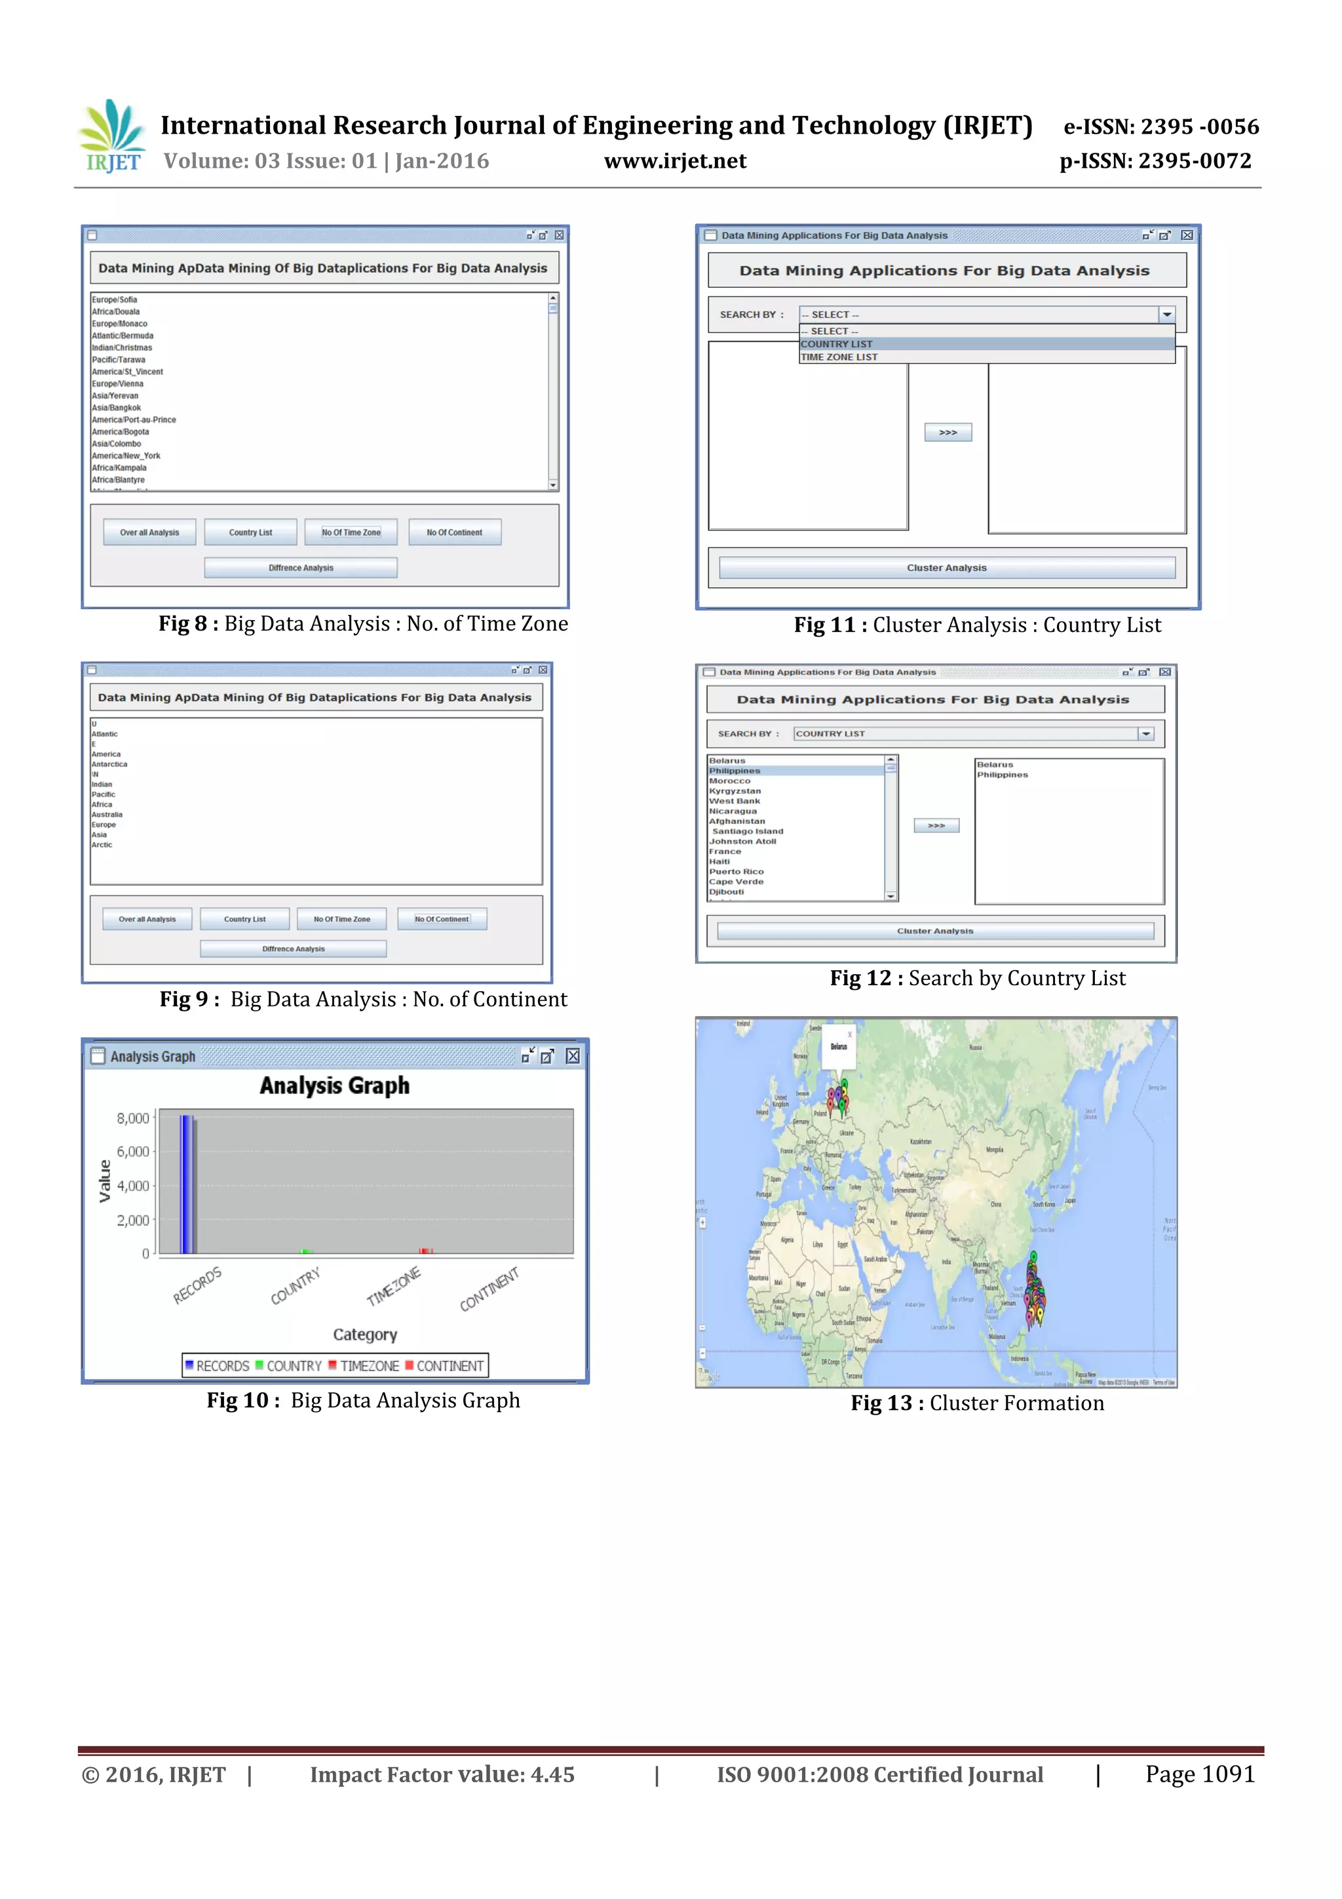Click the window icon of Analysis Graph
1342x1899 pixels.
point(98,1056)
